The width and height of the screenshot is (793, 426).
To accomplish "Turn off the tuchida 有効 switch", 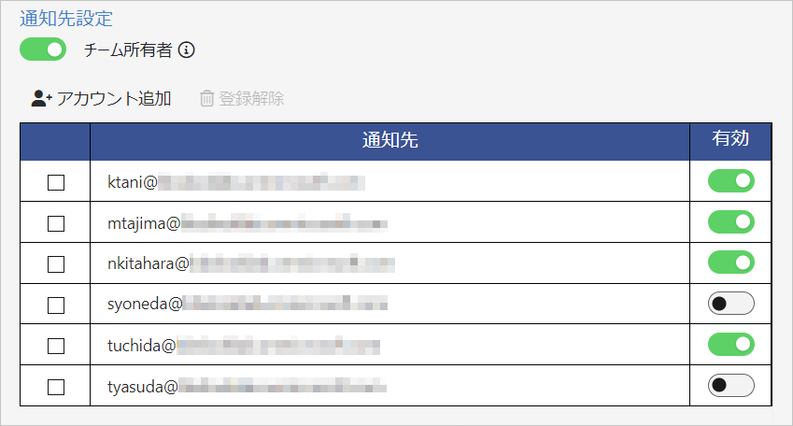I will coord(730,345).
